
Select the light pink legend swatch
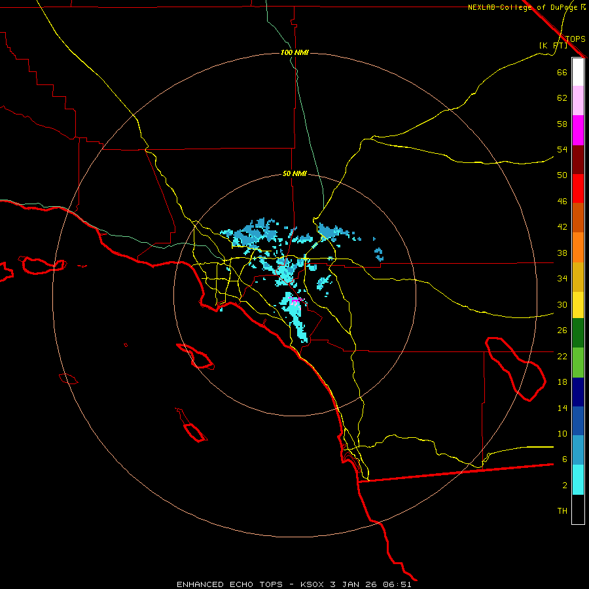point(578,100)
